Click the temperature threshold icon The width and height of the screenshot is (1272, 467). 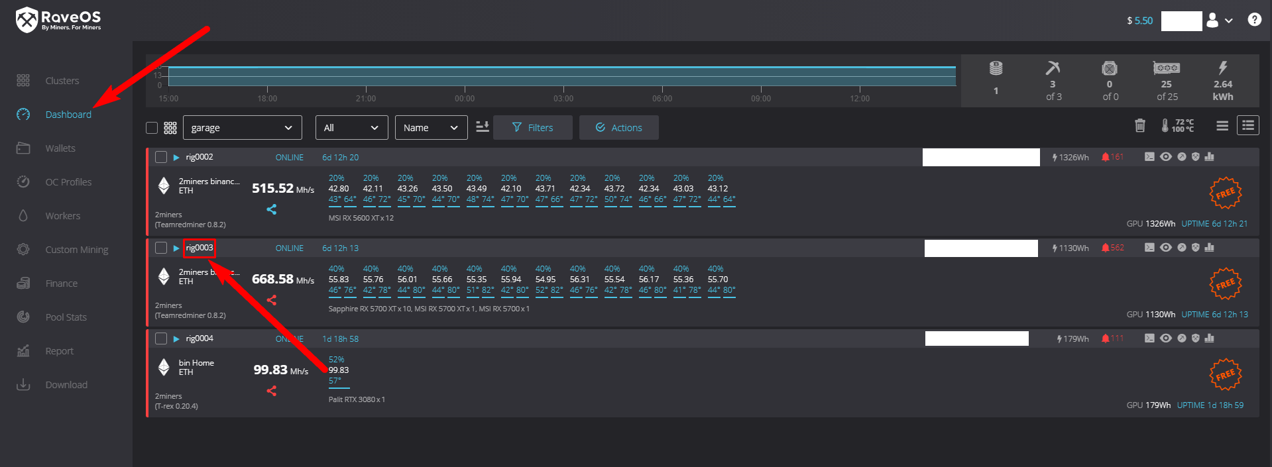click(x=1177, y=125)
